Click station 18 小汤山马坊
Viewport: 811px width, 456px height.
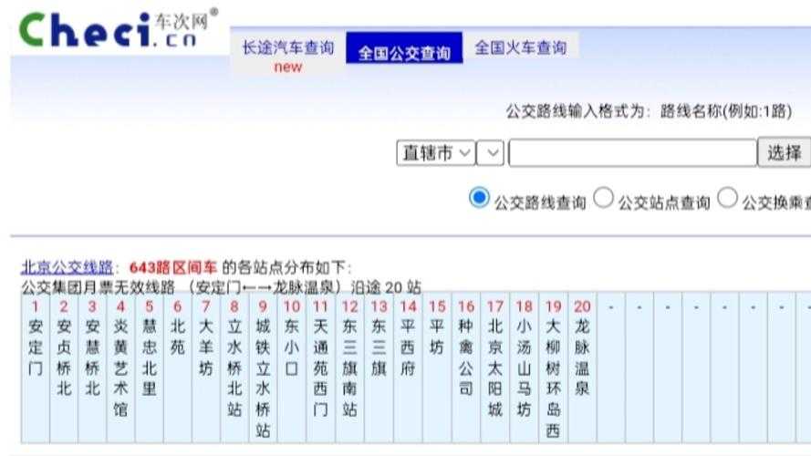point(524,368)
